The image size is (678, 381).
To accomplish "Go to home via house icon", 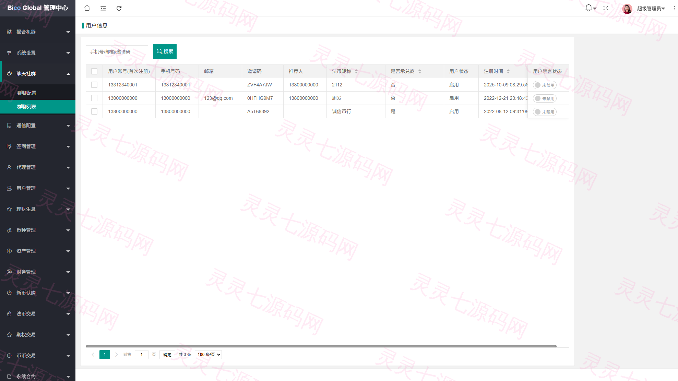I will tap(87, 8).
